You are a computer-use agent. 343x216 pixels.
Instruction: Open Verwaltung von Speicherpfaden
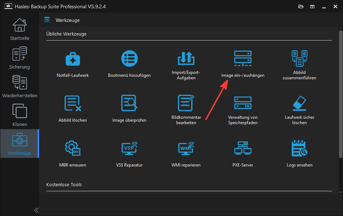[243, 110]
